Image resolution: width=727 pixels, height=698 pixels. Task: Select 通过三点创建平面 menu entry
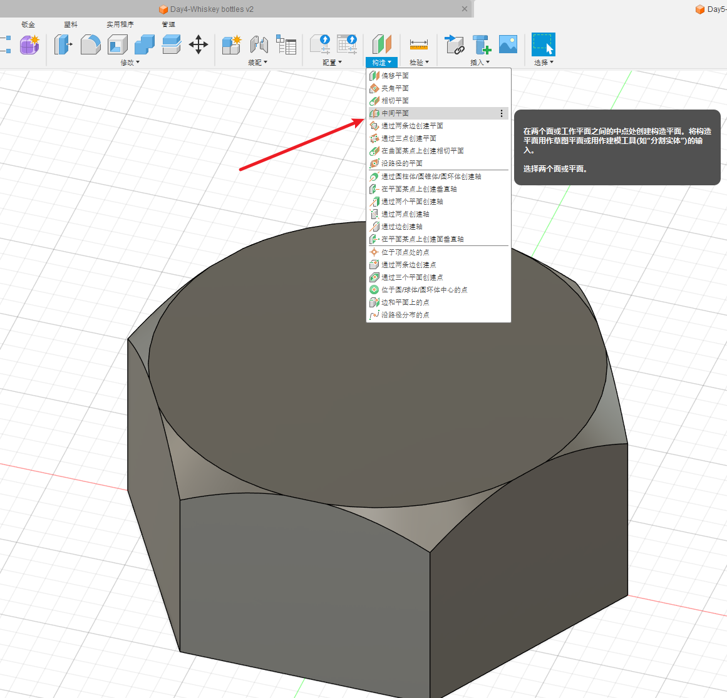[409, 138]
